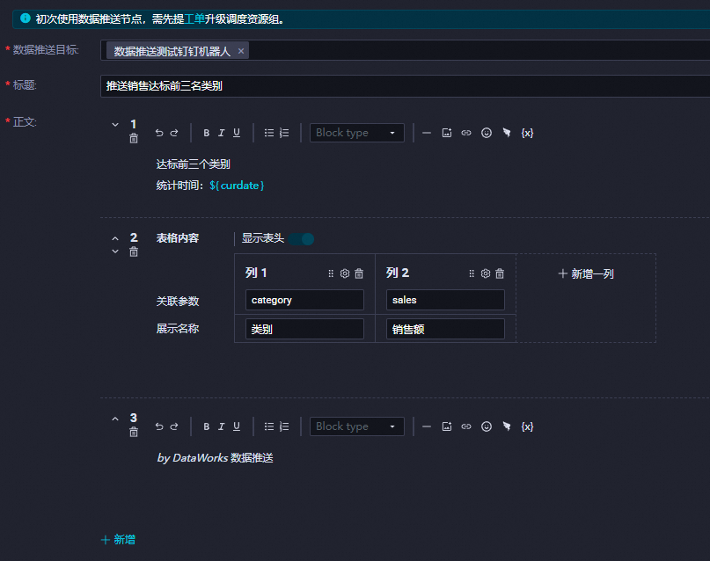The width and height of the screenshot is (710, 561).
Task: Toggle underline in block 3 toolbar
Action: (x=237, y=426)
